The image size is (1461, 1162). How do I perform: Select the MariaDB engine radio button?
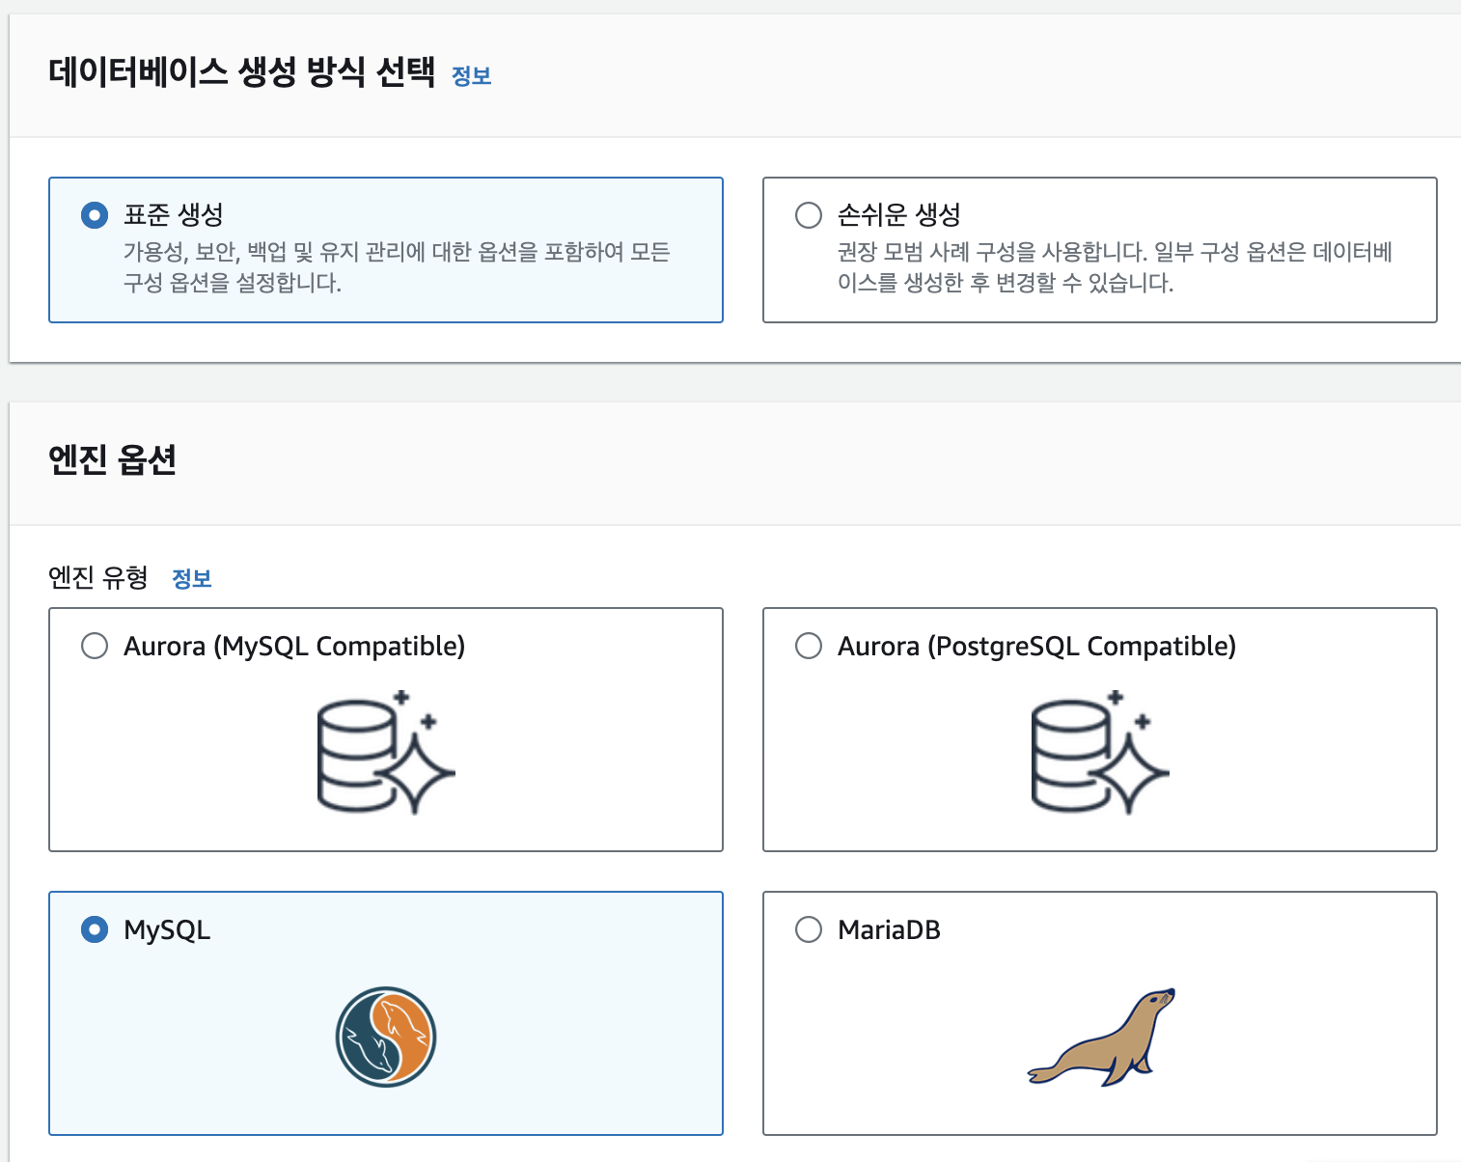coord(809,929)
